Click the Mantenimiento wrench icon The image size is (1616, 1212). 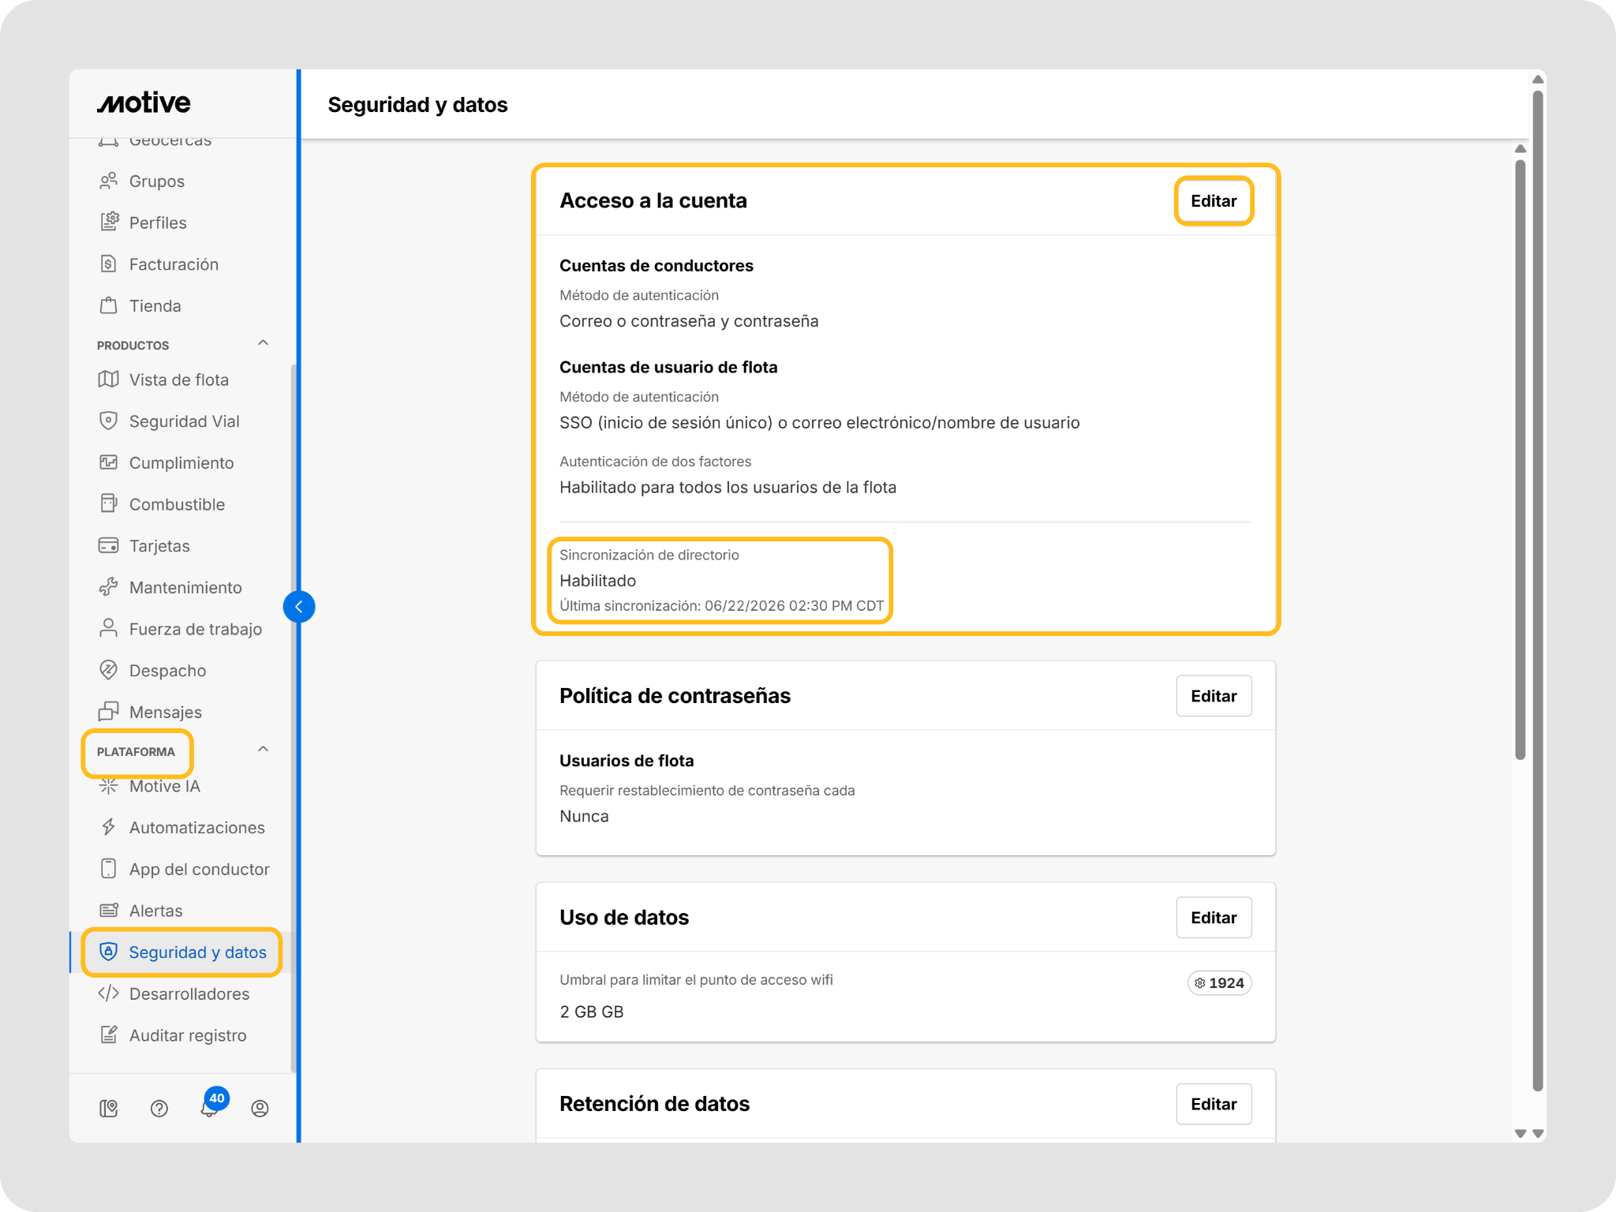109,587
